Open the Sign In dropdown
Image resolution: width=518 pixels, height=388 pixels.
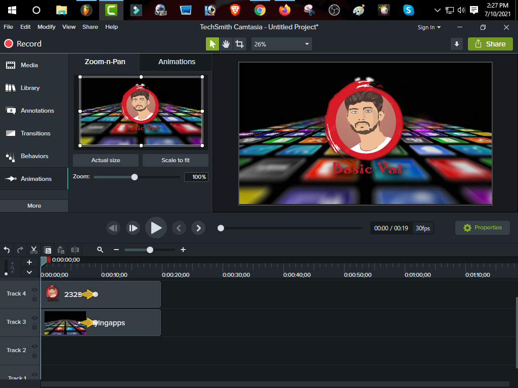(429, 27)
